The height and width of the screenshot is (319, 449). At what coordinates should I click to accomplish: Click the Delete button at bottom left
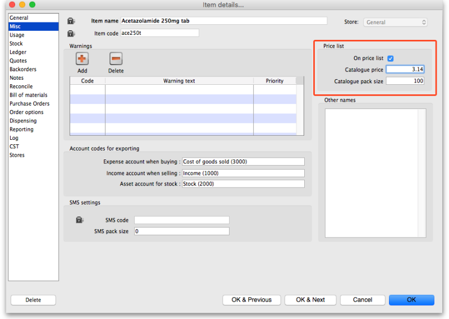pos(33,300)
